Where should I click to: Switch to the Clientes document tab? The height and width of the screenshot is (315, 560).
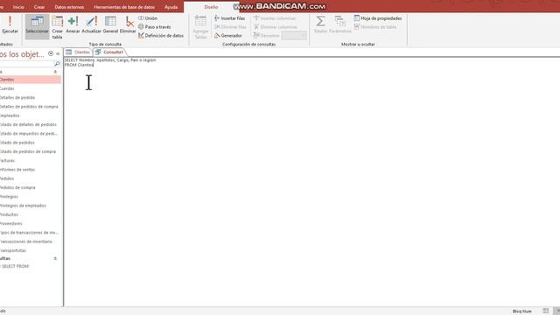[x=78, y=52]
